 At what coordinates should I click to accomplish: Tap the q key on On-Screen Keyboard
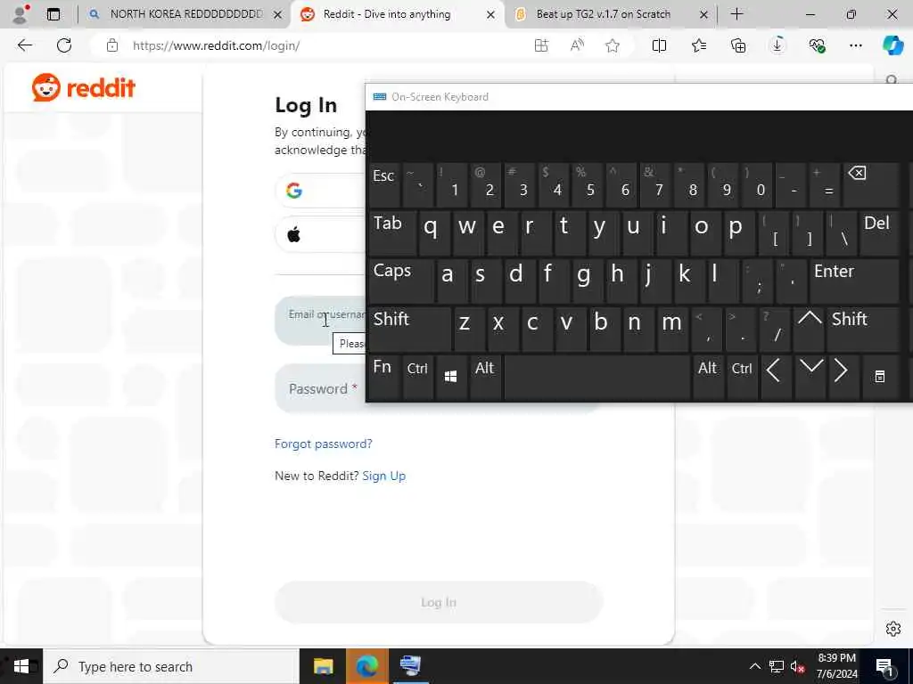point(434,232)
